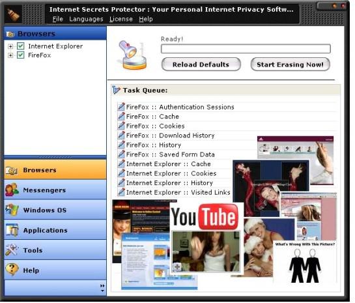The height and width of the screenshot is (303, 355).
Task: Select the Browsers section in sidebar
Action: [55, 170]
